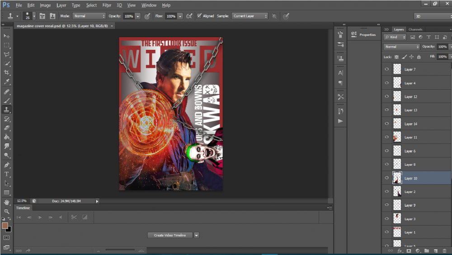
Task: Open the Character panel icon
Action: (x=340, y=73)
